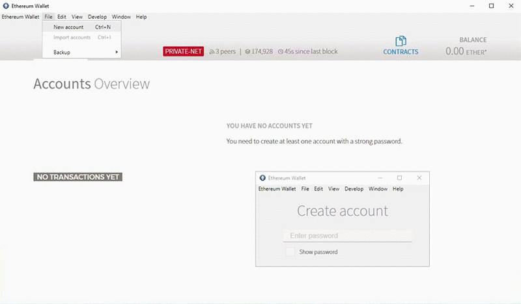Open the Window menu in main window
The width and height of the screenshot is (521, 304).
[x=121, y=17]
